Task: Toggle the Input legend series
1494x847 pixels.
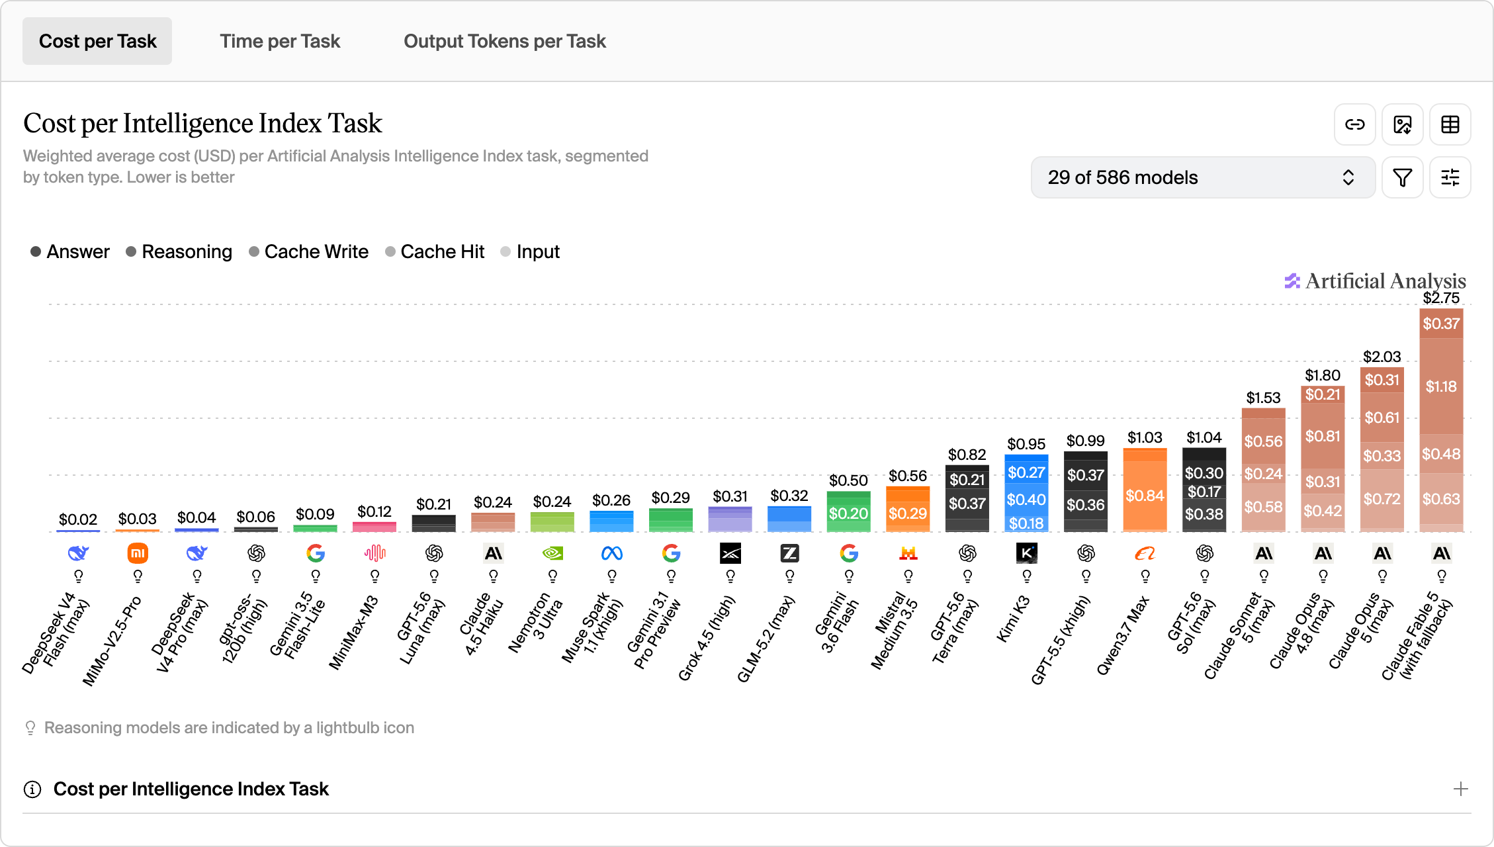Action: 530,251
